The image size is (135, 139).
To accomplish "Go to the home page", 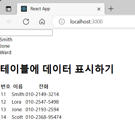I will click(x=42, y=21).
